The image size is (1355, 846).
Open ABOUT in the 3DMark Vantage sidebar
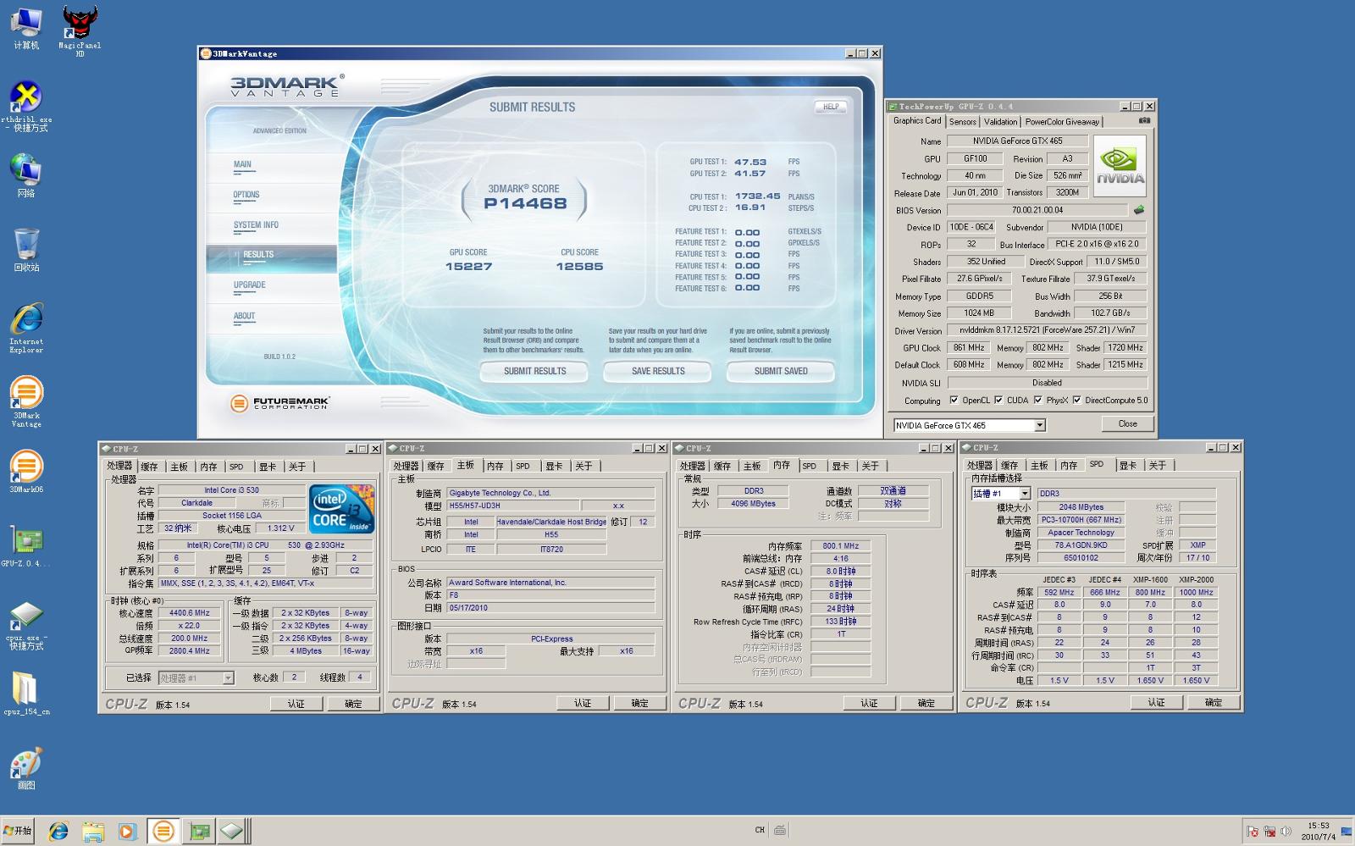tap(245, 316)
